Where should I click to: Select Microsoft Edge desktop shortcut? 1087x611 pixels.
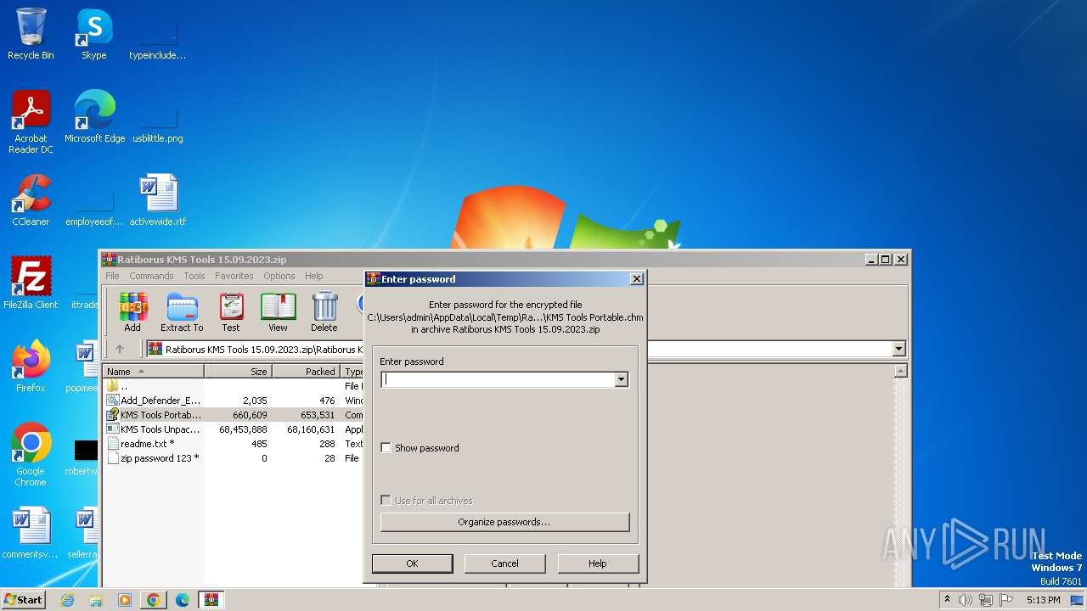pyautogui.click(x=94, y=117)
